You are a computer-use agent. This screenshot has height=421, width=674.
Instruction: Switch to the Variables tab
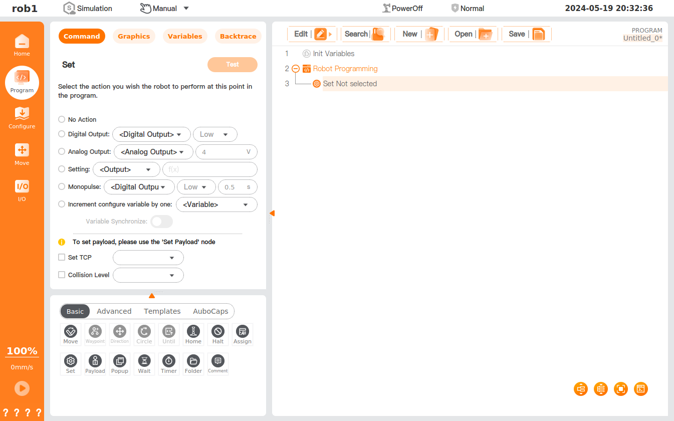click(x=185, y=36)
